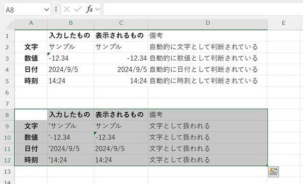The image size is (303, 184).
Task: Click the Paste Options smart tag icon
Action: point(274,171)
